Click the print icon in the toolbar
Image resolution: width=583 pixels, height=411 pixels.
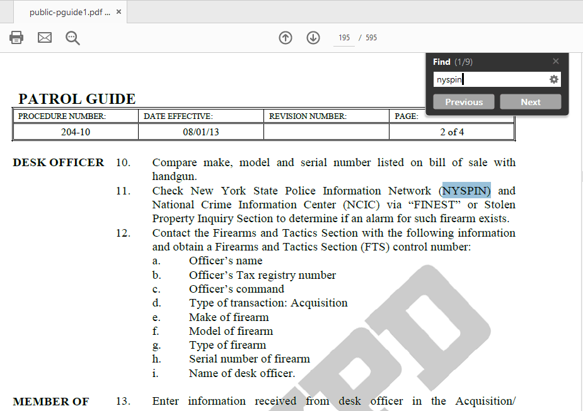click(x=16, y=38)
